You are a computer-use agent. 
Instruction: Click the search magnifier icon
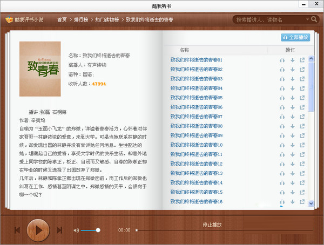(312, 20)
